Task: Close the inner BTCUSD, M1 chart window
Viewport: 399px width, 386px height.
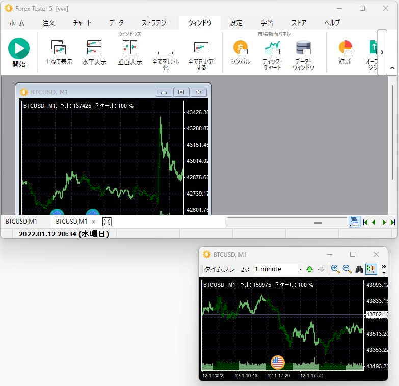Action: (199, 92)
